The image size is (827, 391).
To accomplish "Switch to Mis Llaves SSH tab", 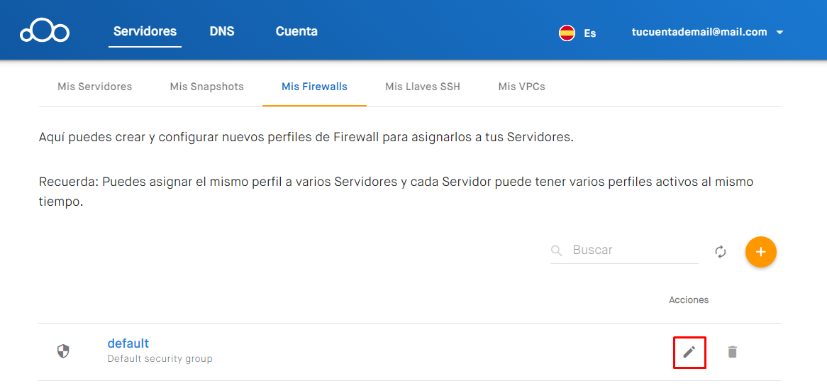I will [423, 87].
